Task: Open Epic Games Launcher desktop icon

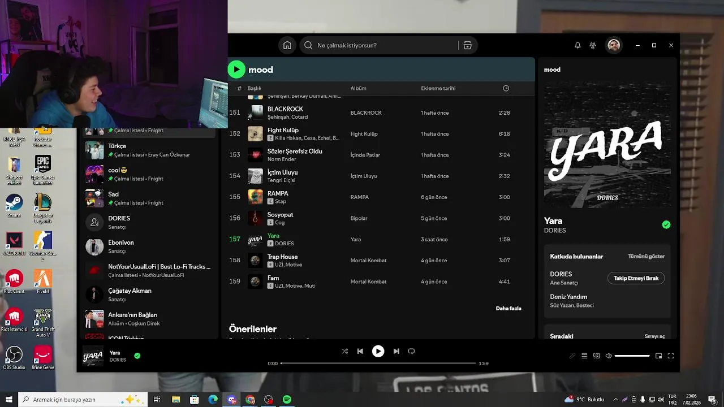Action: click(43, 170)
